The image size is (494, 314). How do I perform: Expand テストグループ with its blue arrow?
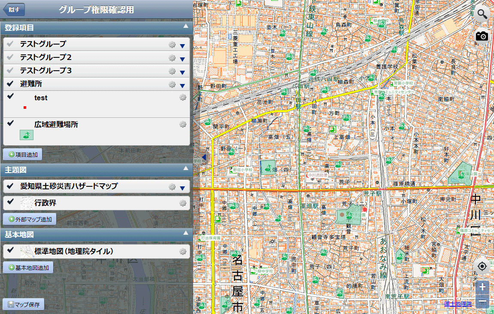tap(182, 46)
